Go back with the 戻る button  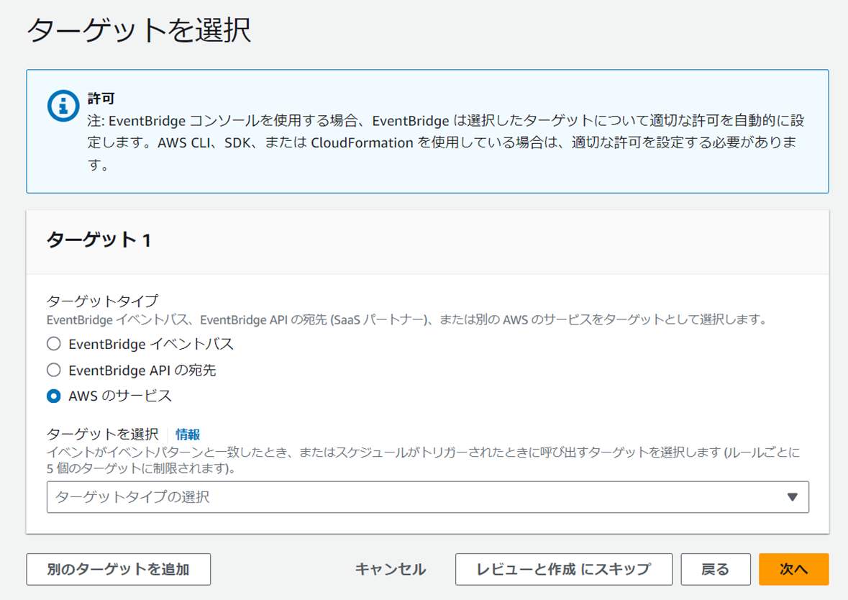[716, 569]
